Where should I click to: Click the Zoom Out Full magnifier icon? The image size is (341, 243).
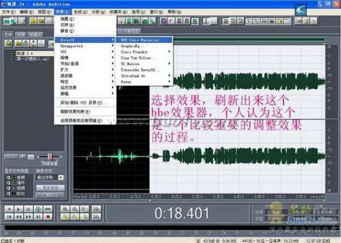84,209
